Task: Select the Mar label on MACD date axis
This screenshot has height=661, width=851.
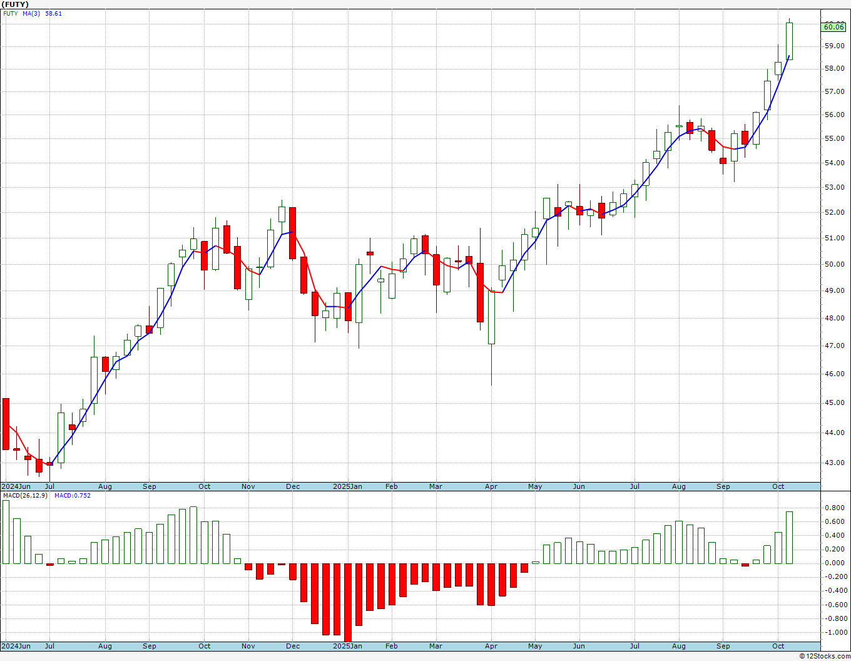Action: [x=436, y=646]
